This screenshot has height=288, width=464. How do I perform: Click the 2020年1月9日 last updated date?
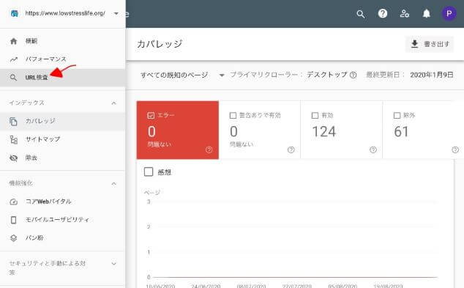click(432, 75)
